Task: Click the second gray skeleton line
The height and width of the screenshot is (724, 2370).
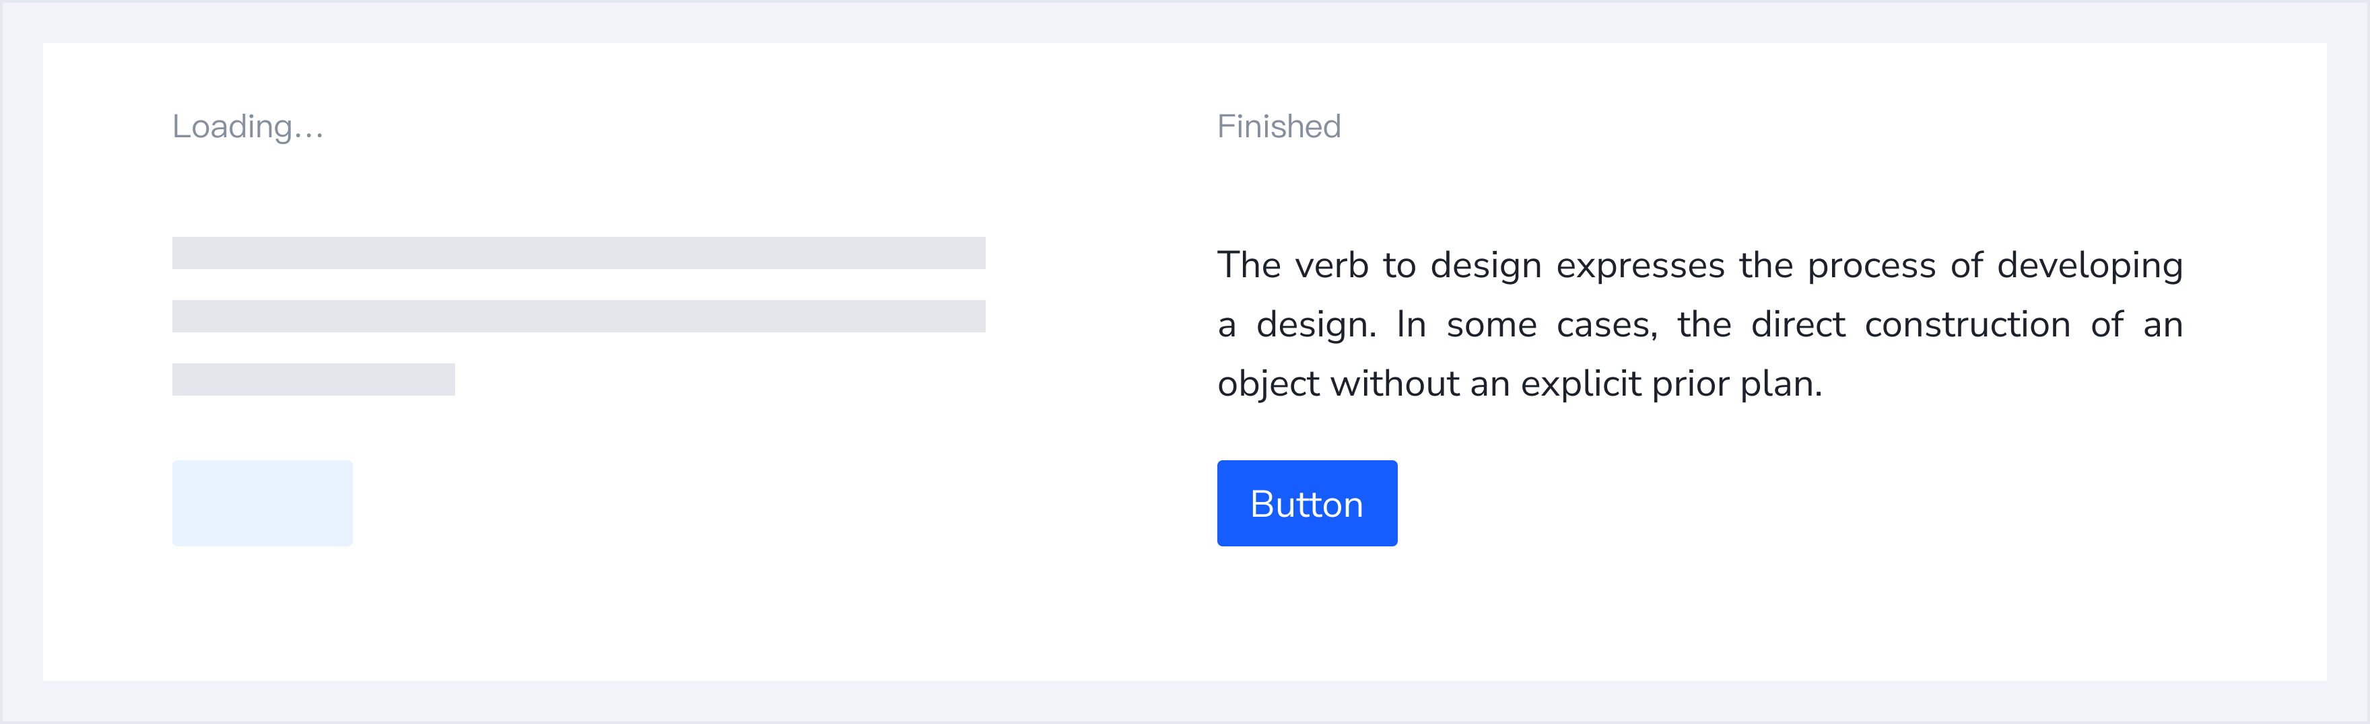Action: pyautogui.click(x=578, y=316)
